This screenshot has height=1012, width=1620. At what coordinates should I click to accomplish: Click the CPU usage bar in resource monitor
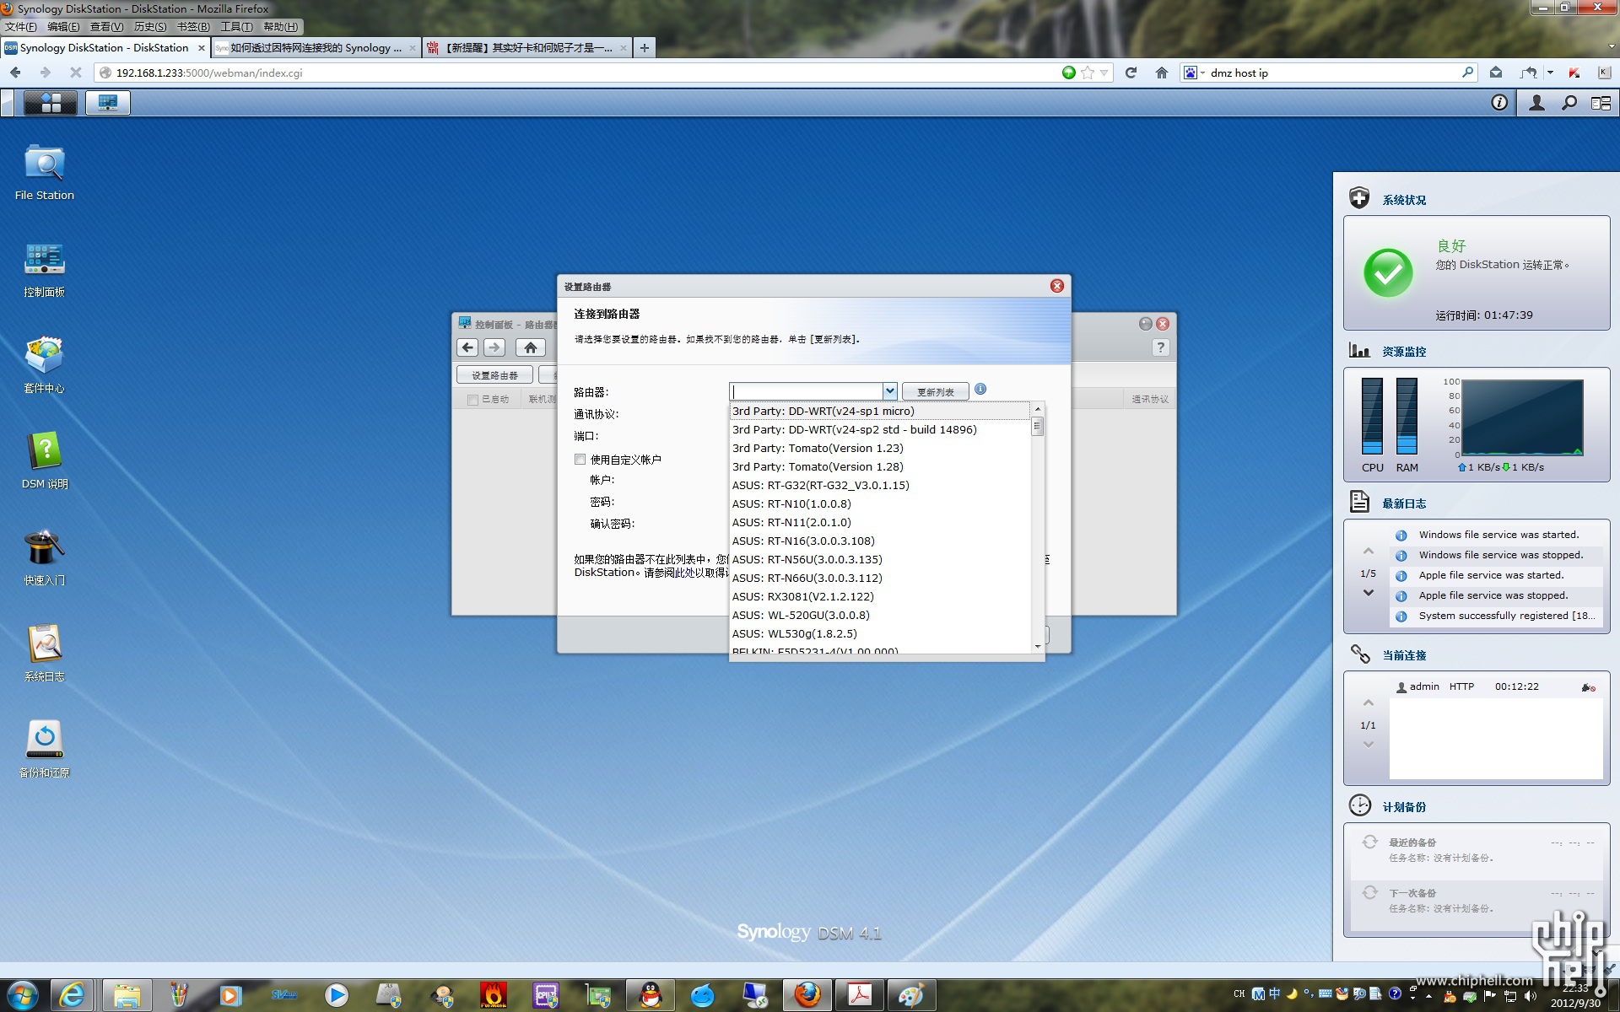pyautogui.click(x=1372, y=416)
